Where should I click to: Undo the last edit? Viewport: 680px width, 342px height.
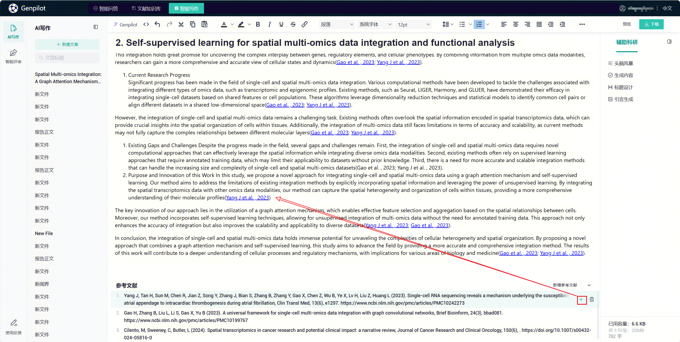tap(157, 25)
